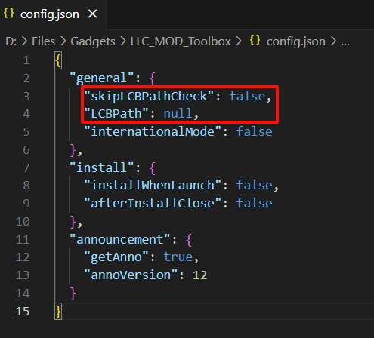The width and height of the screenshot is (374, 338).
Task: Click the annoVersion number 12
Action: click(x=199, y=275)
